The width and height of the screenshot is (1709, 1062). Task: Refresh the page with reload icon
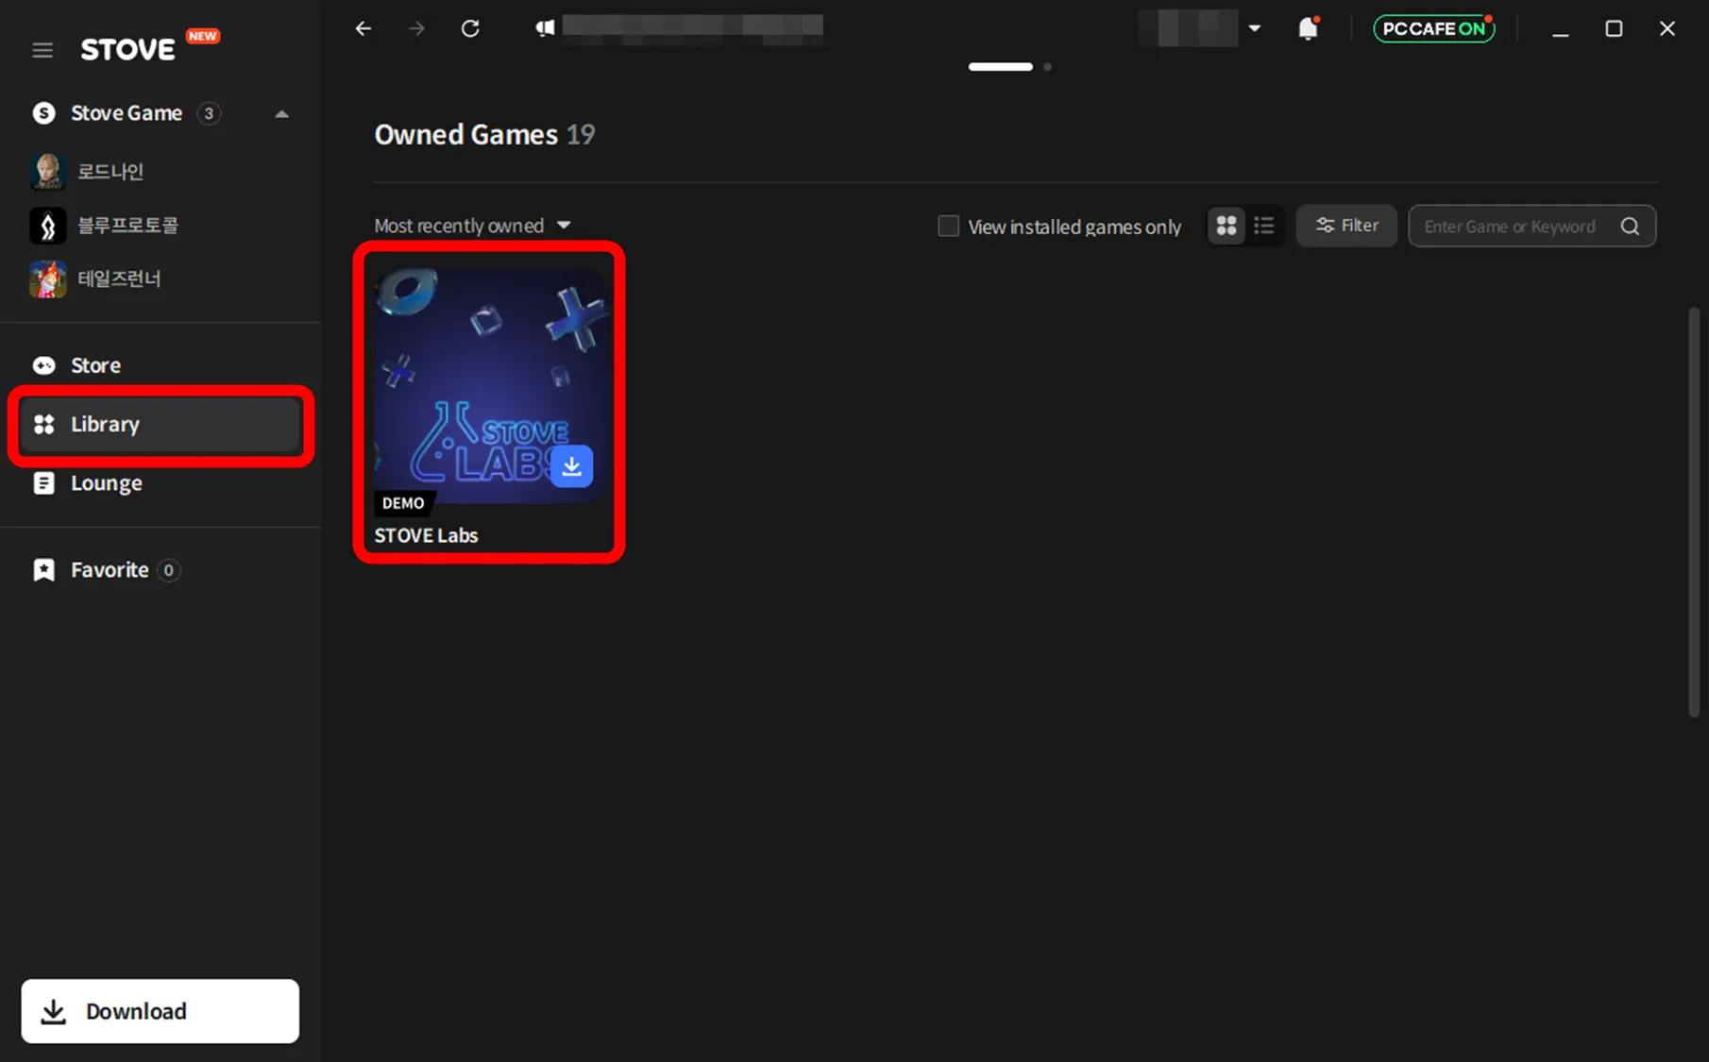point(470,28)
